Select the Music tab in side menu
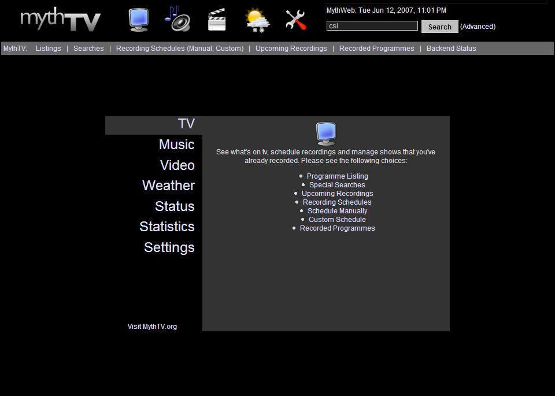Screen dimensions: 555x396 [177, 145]
